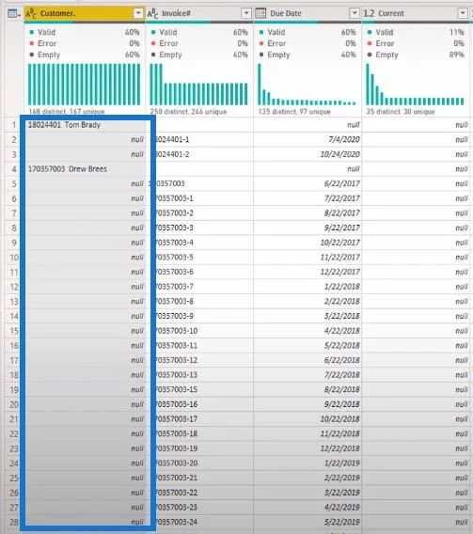Select invoice cell ending 0357003-24

point(199,522)
